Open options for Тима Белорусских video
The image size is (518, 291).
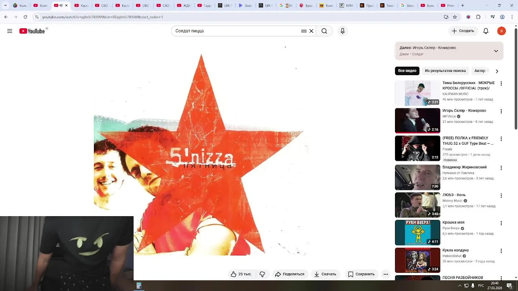tap(501, 84)
